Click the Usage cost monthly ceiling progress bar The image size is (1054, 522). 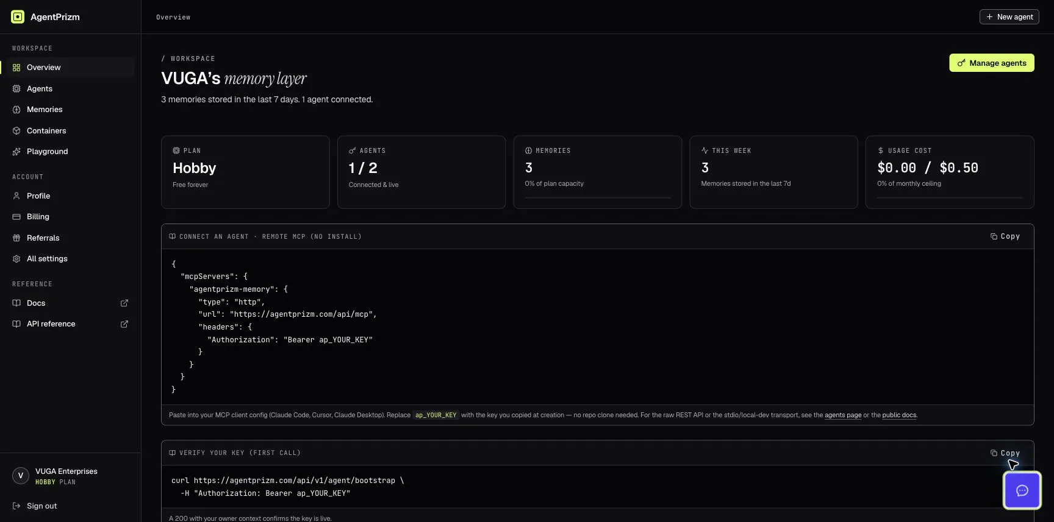[x=950, y=197]
